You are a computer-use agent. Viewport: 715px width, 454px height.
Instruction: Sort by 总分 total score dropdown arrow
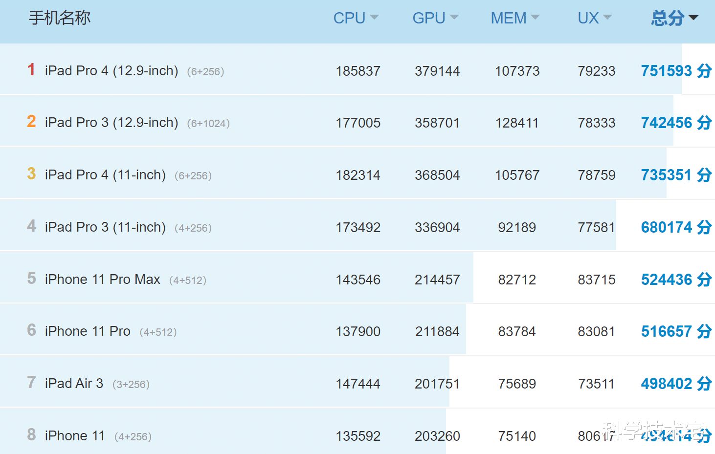click(693, 18)
